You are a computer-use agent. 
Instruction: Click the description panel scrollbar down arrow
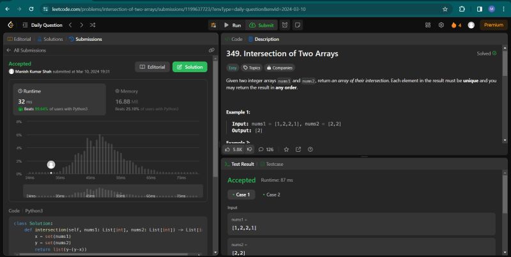click(x=505, y=140)
